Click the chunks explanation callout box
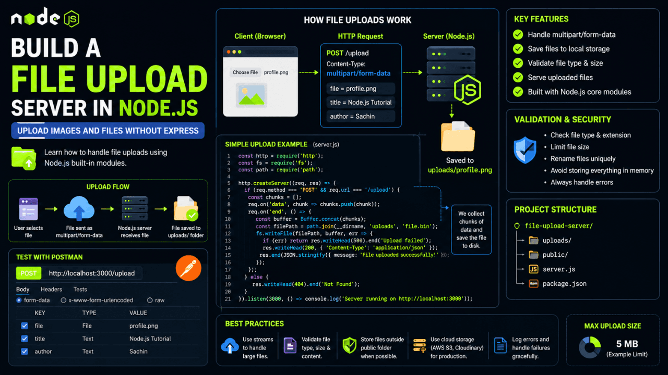Viewport: 668px width, 375px height. 471,229
